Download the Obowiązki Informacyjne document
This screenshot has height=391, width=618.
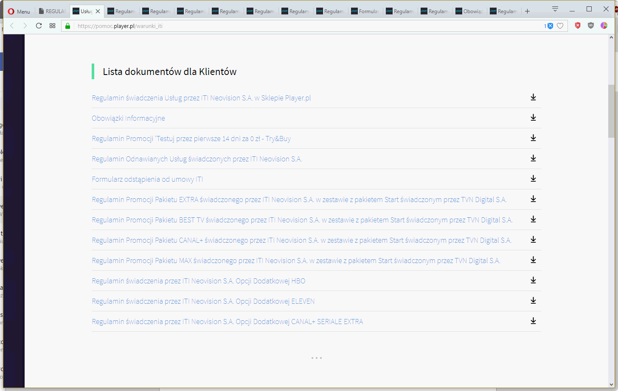click(x=533, y=118)
